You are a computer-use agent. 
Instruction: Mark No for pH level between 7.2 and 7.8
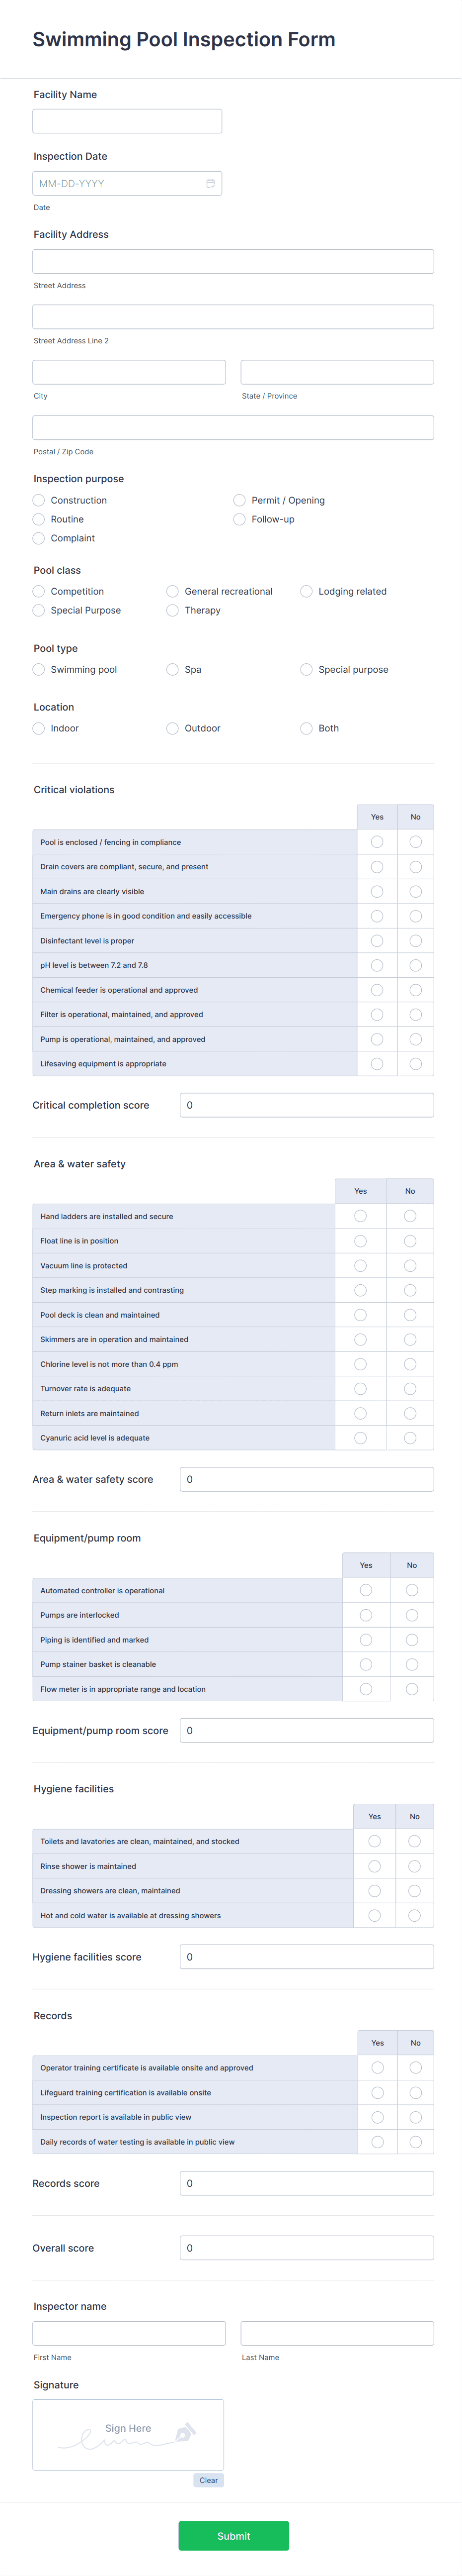415,965
